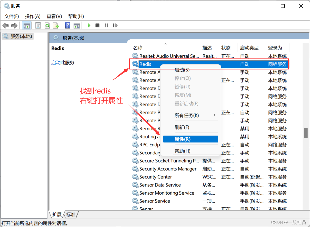Maximize the Services window
The height and width of the screenshot is (227, 310).
(x=283, y=6)
